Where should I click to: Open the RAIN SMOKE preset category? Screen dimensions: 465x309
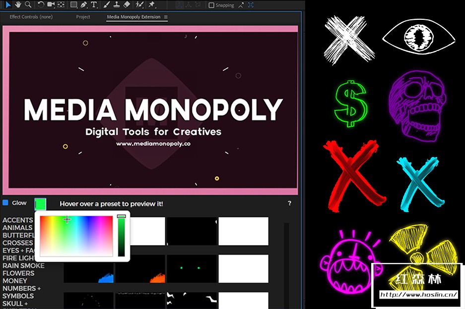(x=23, y=265)
